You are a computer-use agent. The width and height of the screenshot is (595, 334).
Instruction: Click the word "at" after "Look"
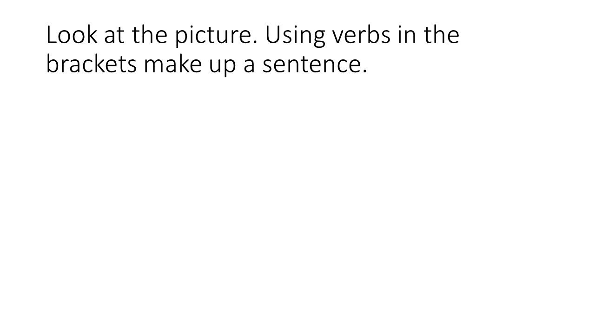[x=113, y=35]
